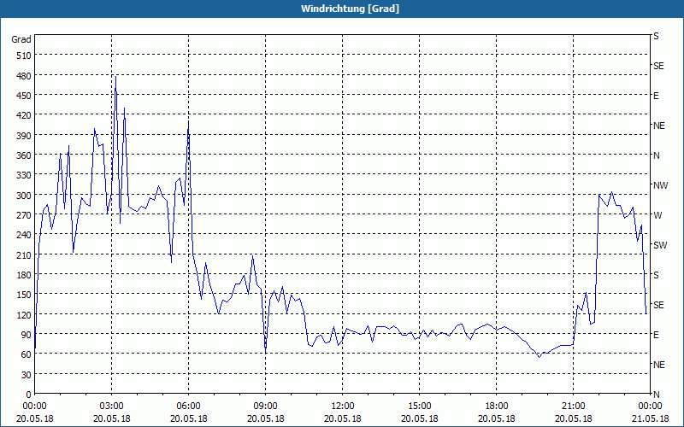Viewport: 684px width, 427px height.
Task: Select the 06:00 time label
Action: pos(188,407)
